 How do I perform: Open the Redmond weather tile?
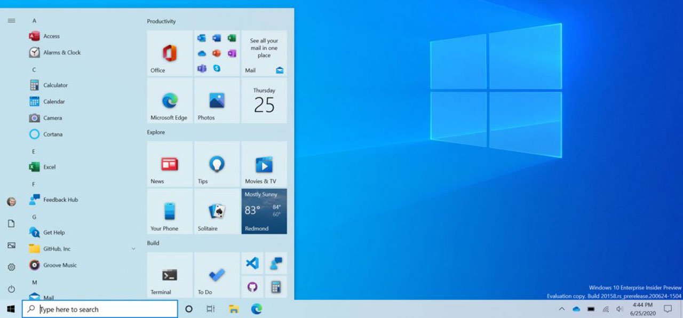pyautogui.click(x=264, y=211)
